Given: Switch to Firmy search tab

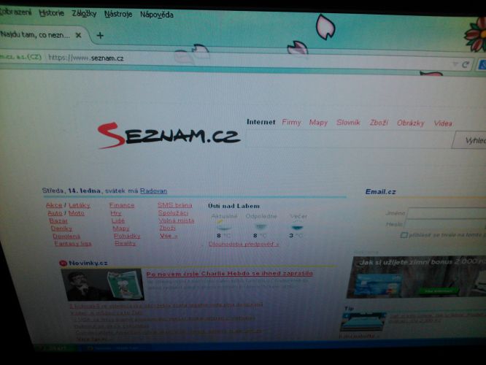Looking at the screenshot, I should click(291, 122).
